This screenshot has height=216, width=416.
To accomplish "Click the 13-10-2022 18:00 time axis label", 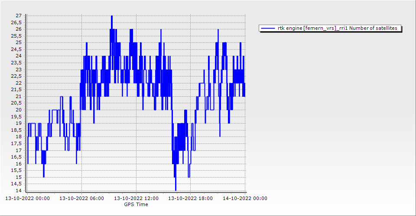I will click(x=191, y=199).
